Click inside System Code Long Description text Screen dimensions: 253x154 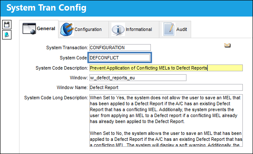pos(166,120)
